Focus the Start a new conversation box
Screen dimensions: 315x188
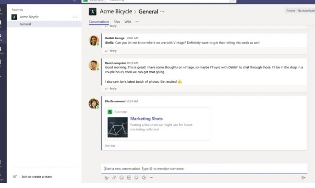click(x=204, y=168)
